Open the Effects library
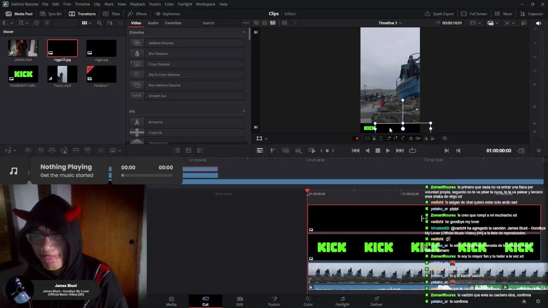The height and width of the screenshot is (308, 548). 137,14
